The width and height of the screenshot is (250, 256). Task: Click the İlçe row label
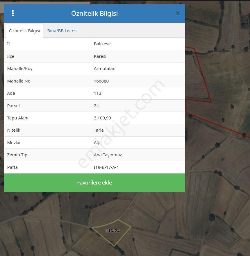point(11,56)
